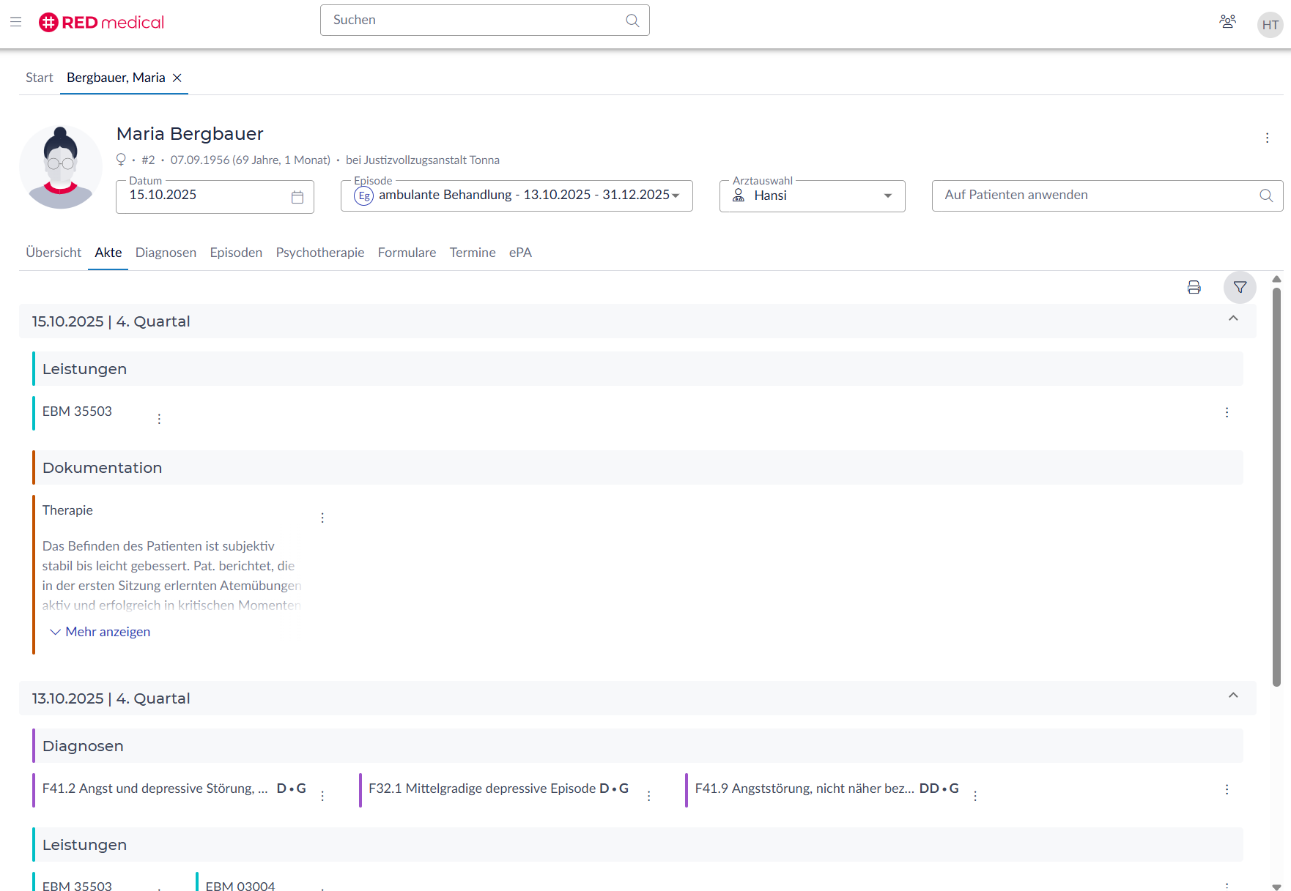Click the user group icon in header
Image resolution: width=1291 pixels, height=891 pixels.
click(x=1227, y=22)
